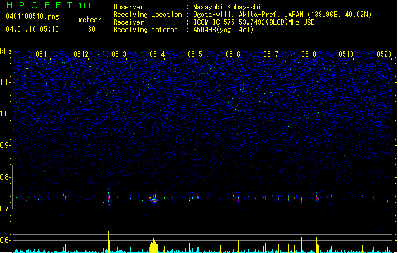Click the tall yellow power peak near 0513

point(109,242)
